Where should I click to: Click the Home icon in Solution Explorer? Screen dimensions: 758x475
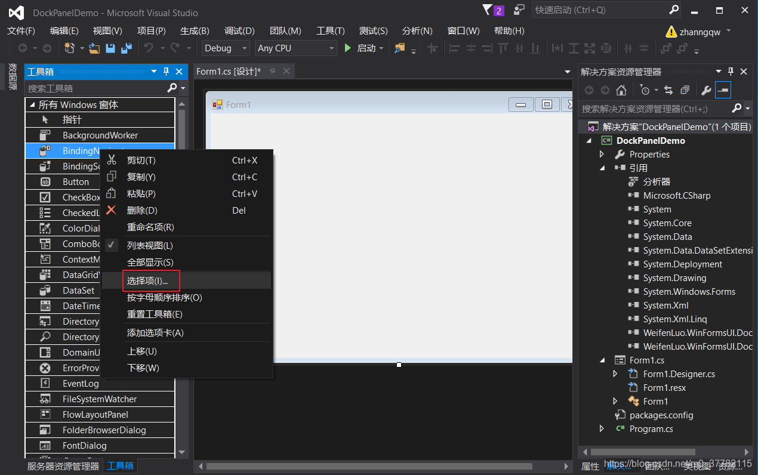coord(621,90)
